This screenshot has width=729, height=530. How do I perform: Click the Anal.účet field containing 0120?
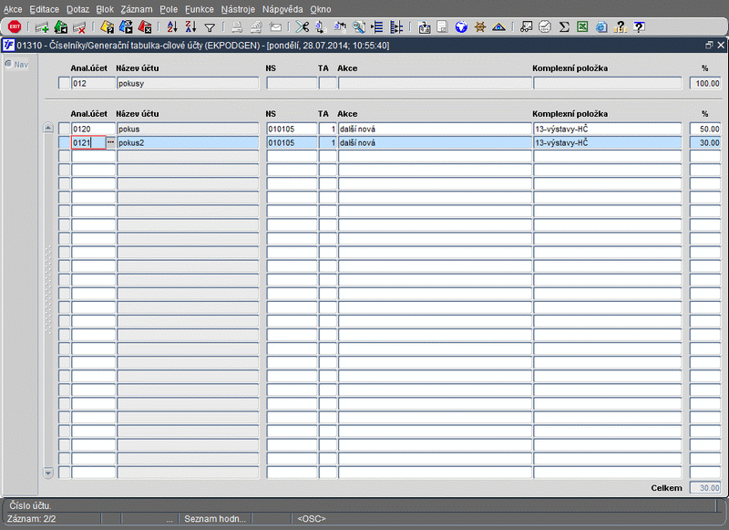[x=93, y=129]
